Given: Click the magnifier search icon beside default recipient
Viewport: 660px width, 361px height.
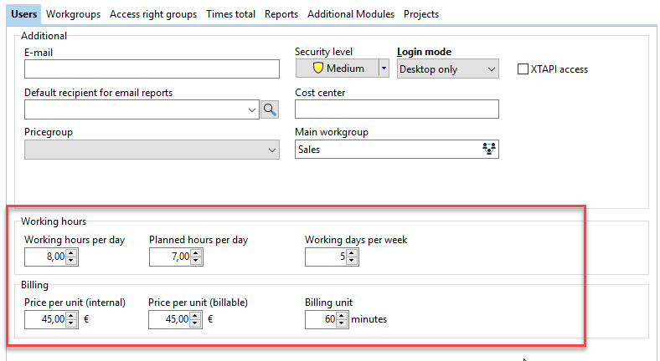Looking at the screenshot, I should (269, 109).
